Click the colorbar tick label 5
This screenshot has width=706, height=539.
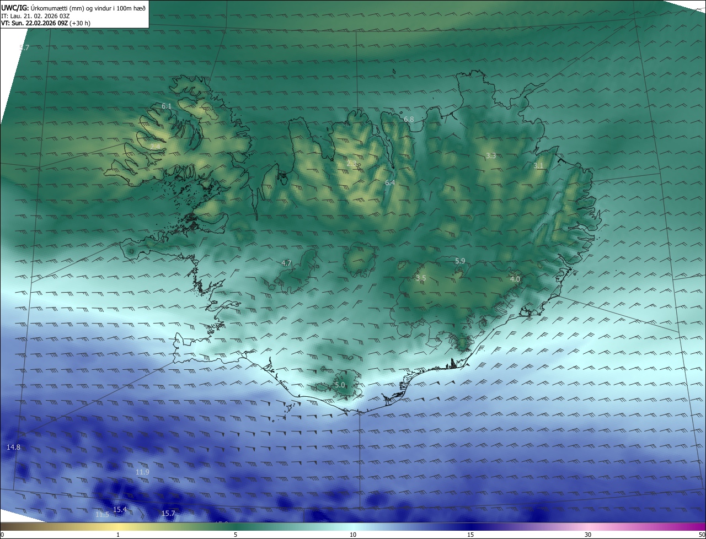tap(236, 535)
